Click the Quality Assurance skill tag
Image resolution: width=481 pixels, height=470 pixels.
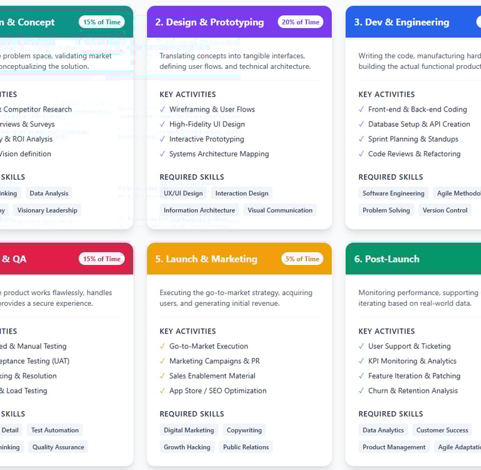click(x=58, y=447)
